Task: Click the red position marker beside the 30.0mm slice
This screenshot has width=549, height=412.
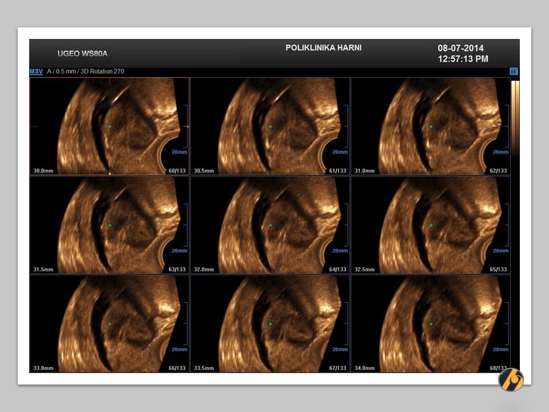Action: point(188,126)
